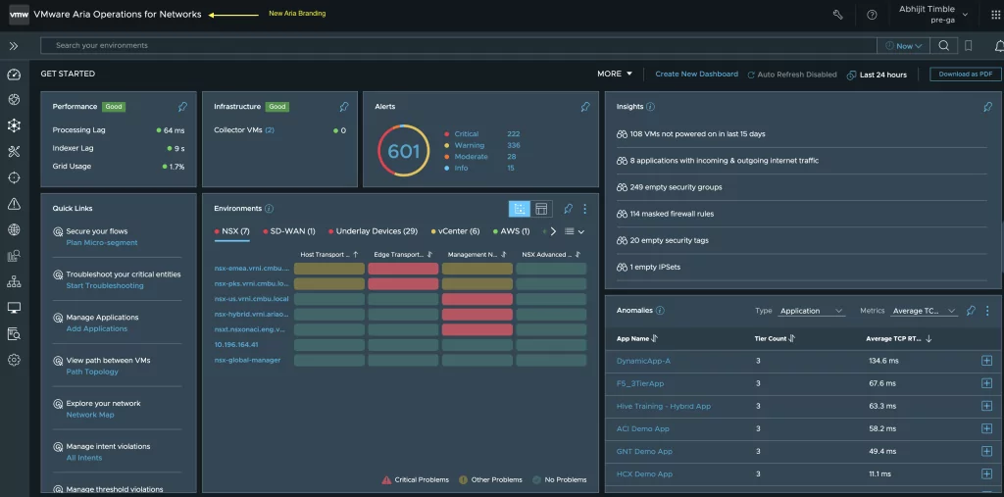Open the notifications bell icon

point(999,45)
